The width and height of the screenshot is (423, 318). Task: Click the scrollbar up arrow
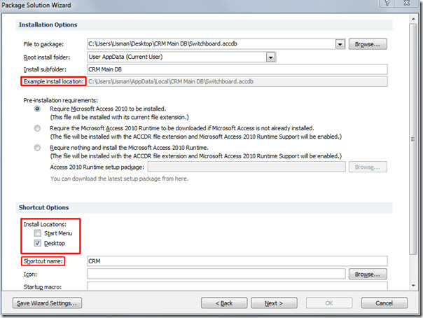[x=413, y=19]
